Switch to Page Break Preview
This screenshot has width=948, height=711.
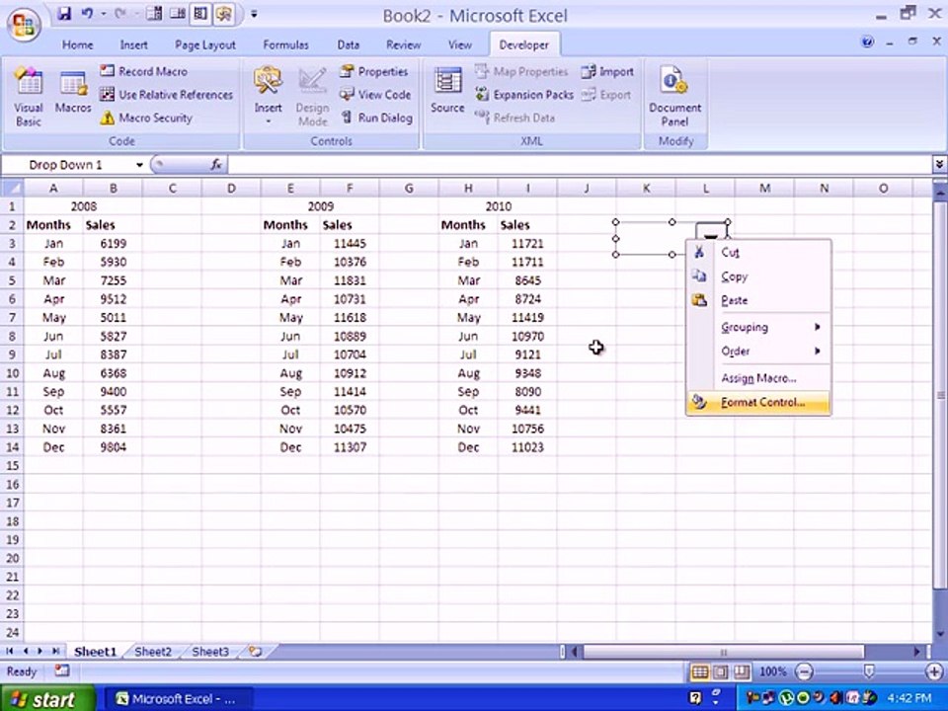point(742,671)
